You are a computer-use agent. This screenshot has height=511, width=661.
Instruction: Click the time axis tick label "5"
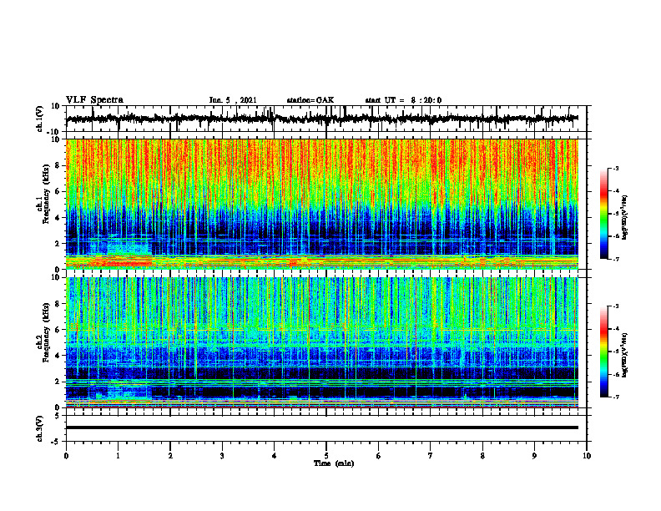point(326,456)
